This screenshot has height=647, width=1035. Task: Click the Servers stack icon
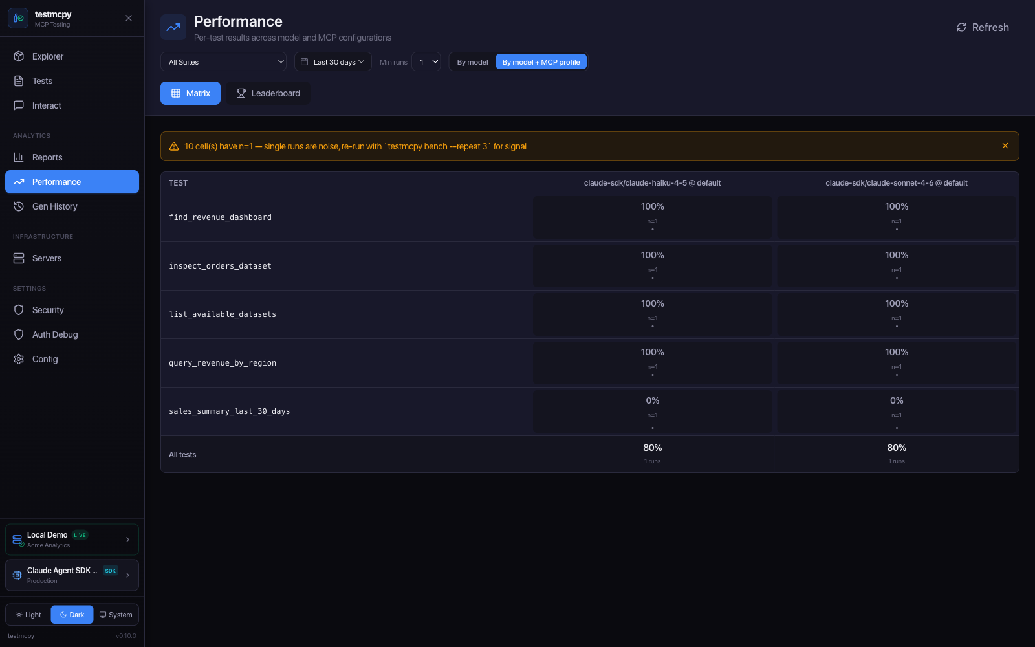click(19, 258)
